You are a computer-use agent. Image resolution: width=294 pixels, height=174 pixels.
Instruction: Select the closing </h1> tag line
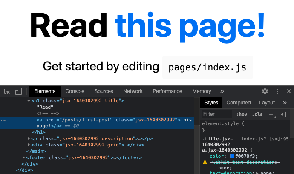[x=39, y=132]
